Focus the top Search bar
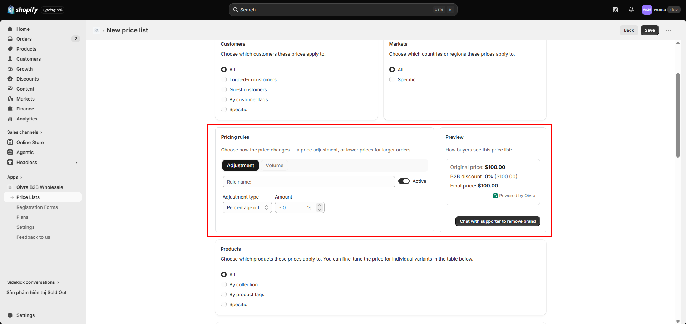Viewport: 686px width, 324px height. [x=343, y=10]
